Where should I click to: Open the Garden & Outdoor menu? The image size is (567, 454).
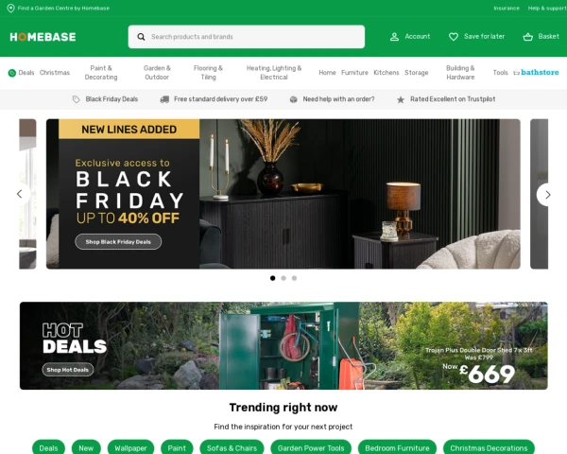pos(157,73)
